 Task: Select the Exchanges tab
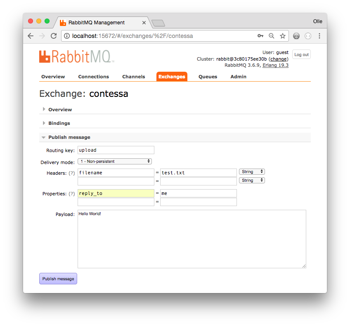coord(172,77)
